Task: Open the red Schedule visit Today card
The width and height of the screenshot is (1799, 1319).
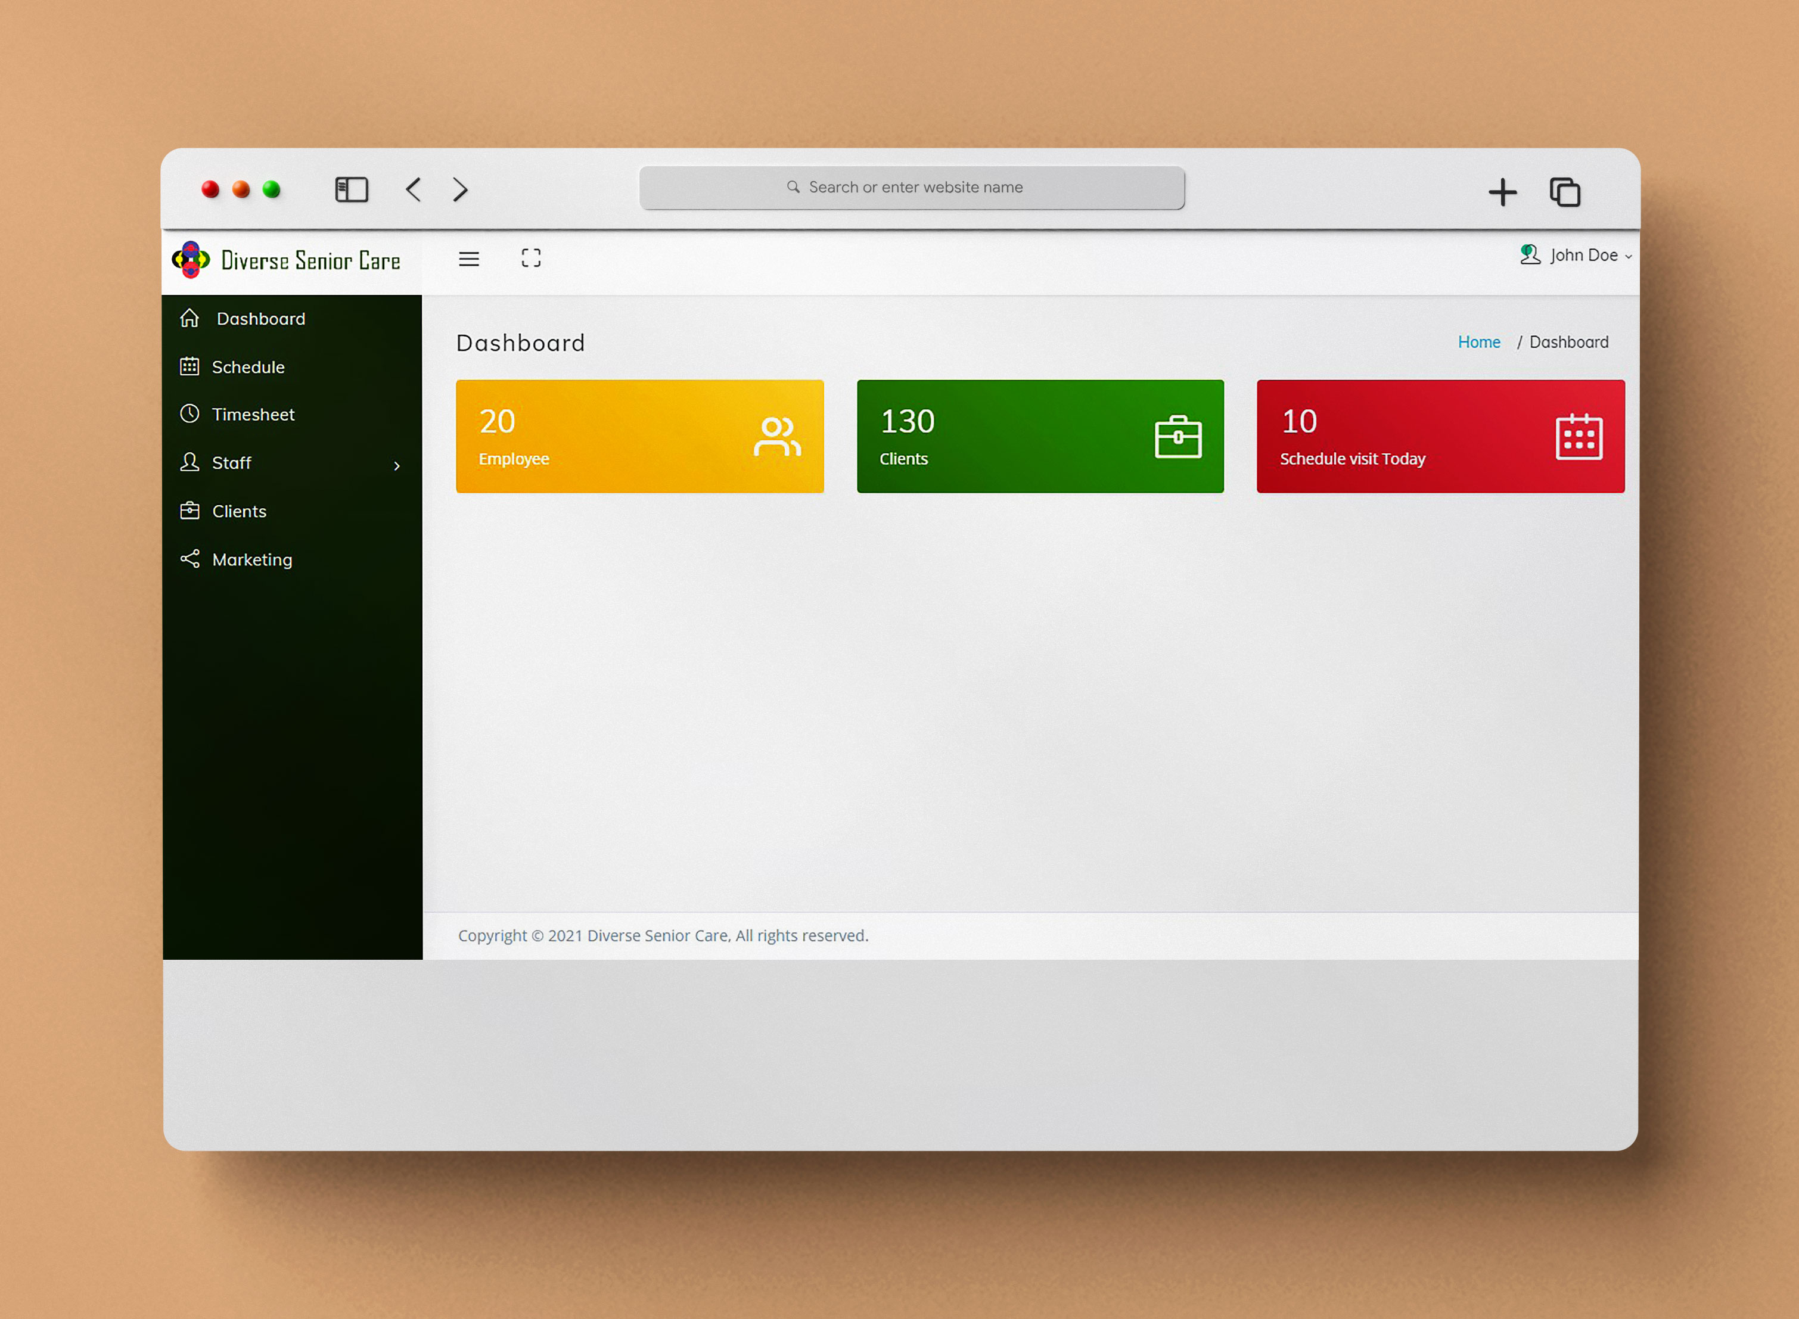Action: pyautogui.click(x=1440, y=437)
